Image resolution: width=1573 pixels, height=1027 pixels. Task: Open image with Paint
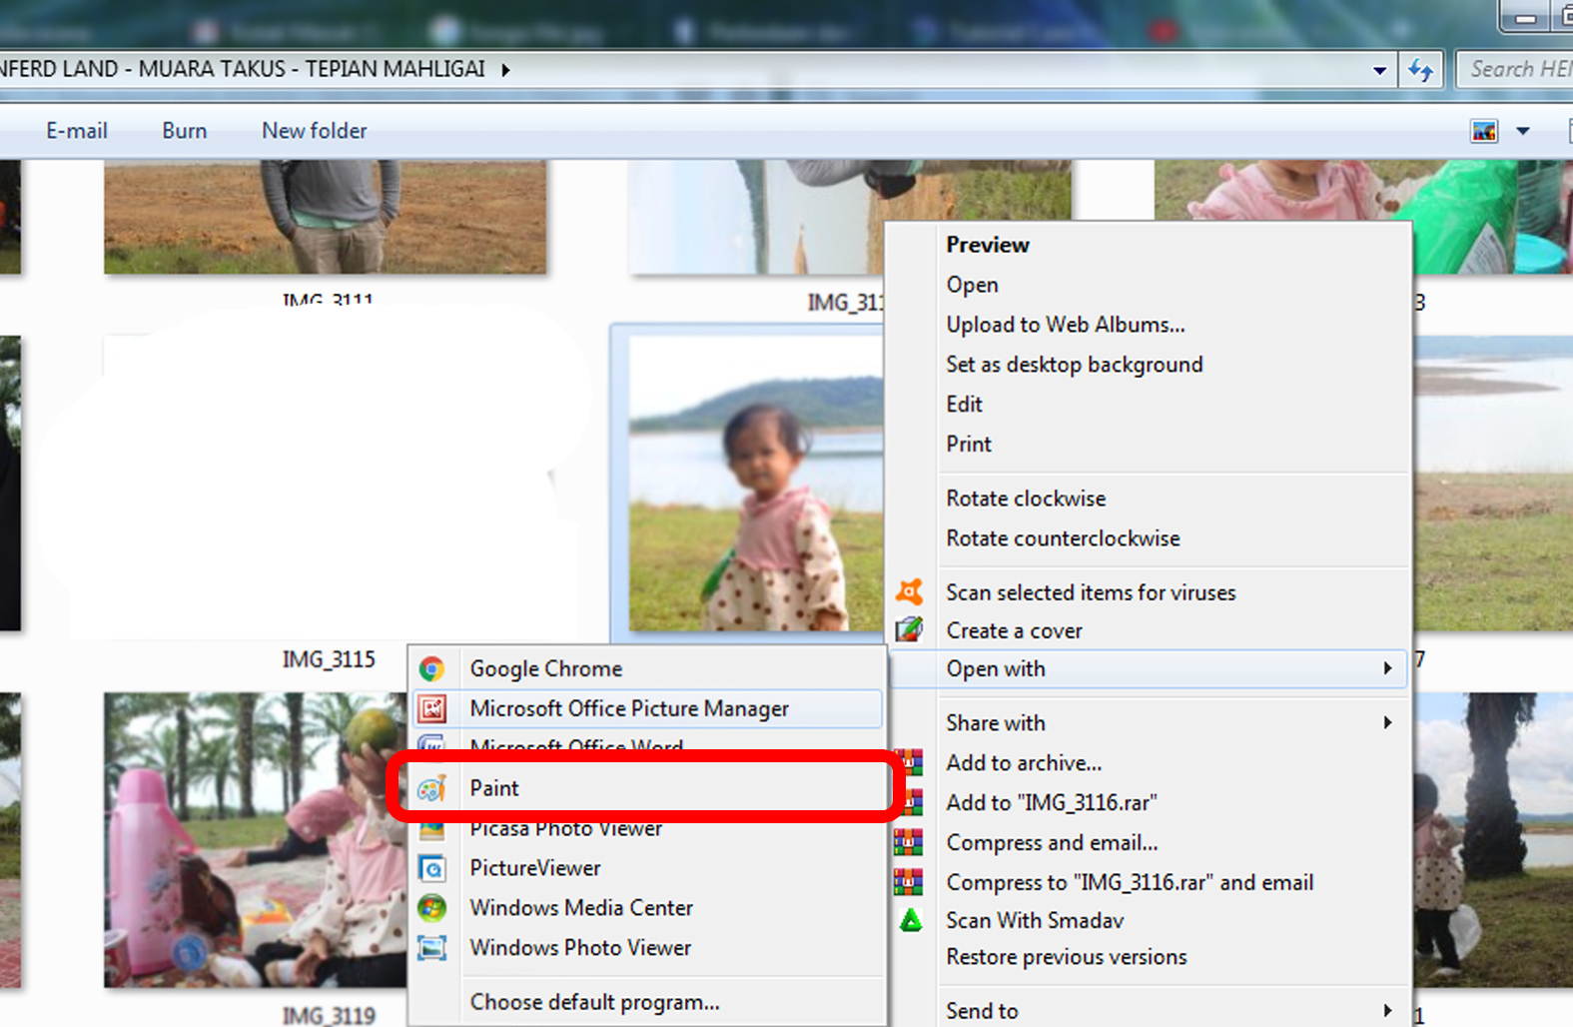[646, 788]
